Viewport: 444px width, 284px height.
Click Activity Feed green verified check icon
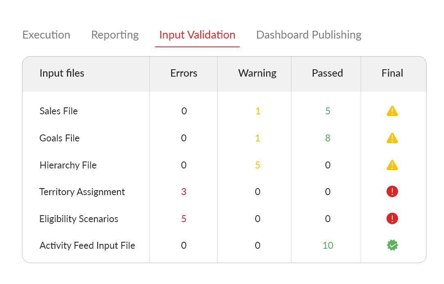[x=392, y=245]
